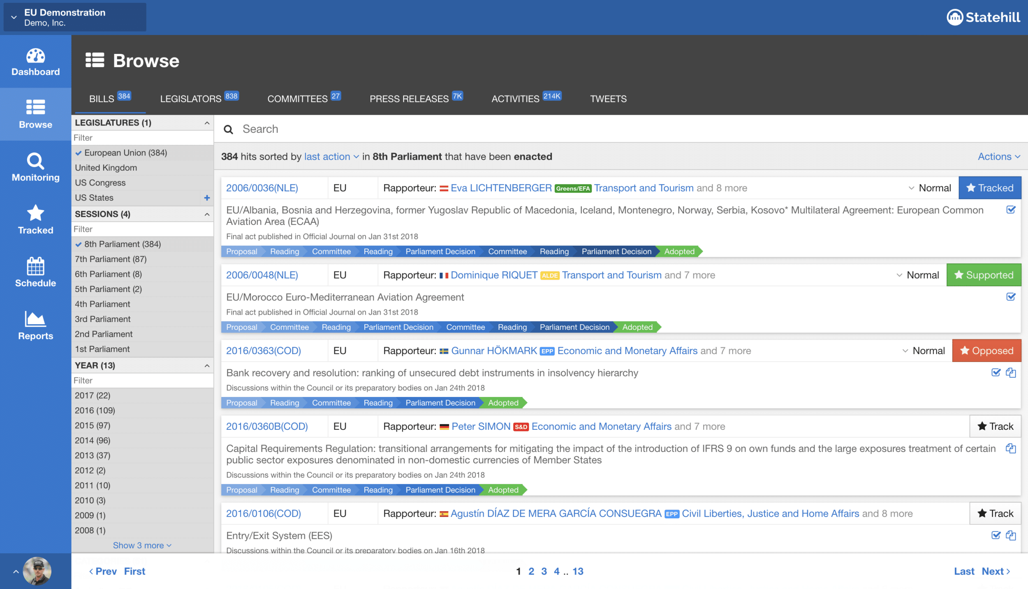Click the Tracked star button for 2006/0036(NLE)
The height and width of the screenshot is (589, 1028).
tap(990, 188)
